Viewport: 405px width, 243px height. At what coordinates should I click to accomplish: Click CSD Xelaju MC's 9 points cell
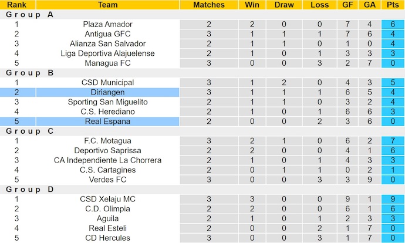pos(390,199)
